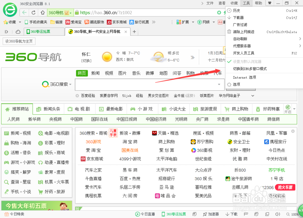Screen dimensions: 303x218
Task: Open 淘宝网 link
Action: tap(130, 142)
